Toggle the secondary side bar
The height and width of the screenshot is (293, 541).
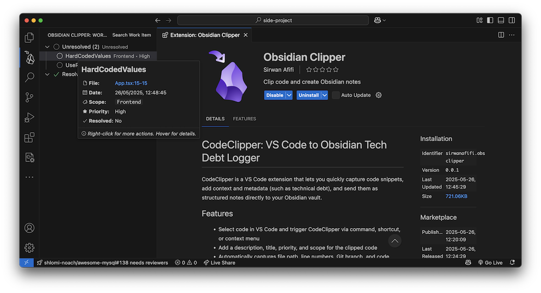pos(512,21)
